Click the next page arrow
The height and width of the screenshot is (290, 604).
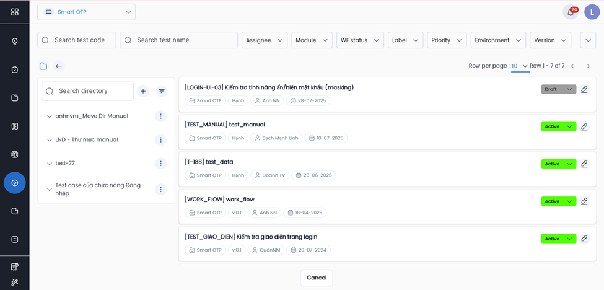(x=588, y=66)
